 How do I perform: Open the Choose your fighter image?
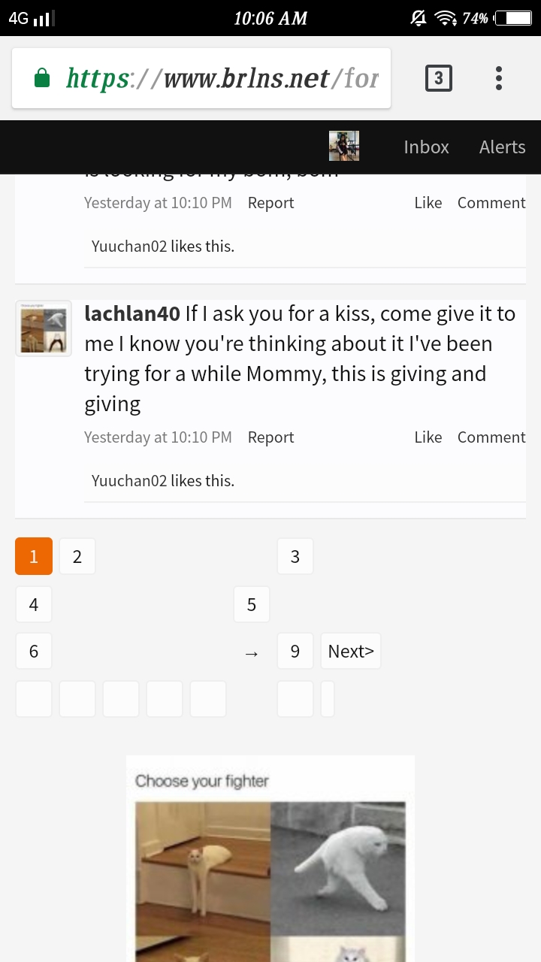click(x=270, y=858)
